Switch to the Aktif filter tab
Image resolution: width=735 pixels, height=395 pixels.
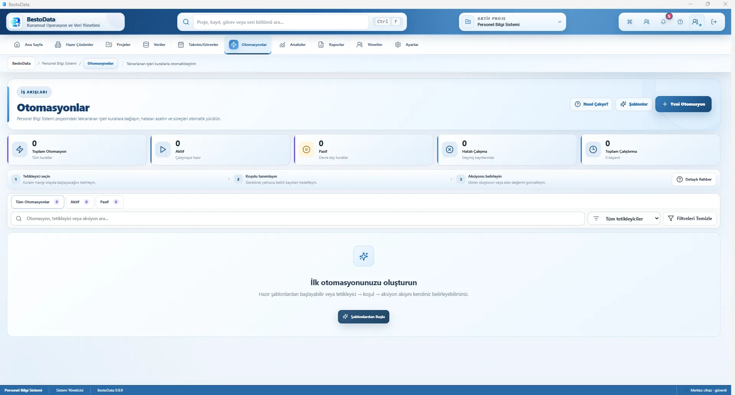(80, 202)
